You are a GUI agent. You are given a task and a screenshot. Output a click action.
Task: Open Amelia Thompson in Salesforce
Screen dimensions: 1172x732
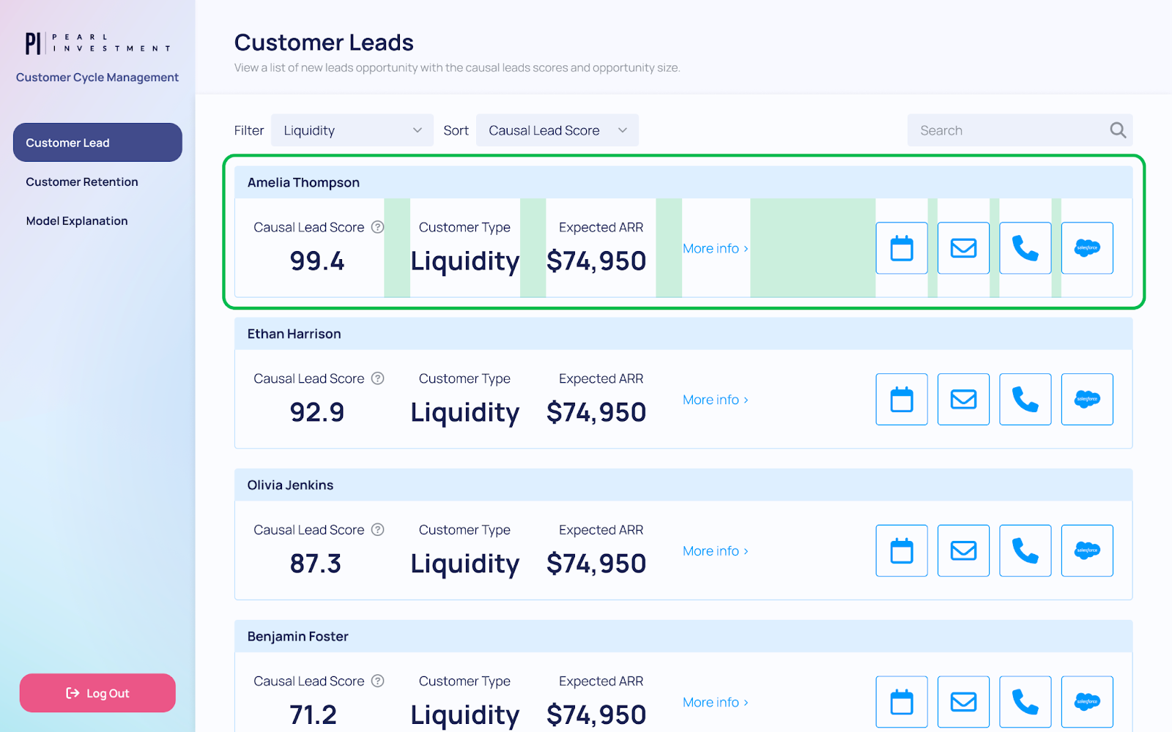coord(1087,248)
